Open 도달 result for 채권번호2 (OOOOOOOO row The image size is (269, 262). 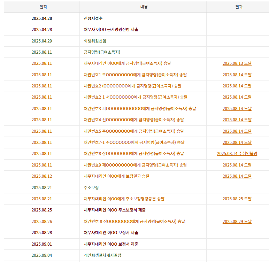[237, 86]
